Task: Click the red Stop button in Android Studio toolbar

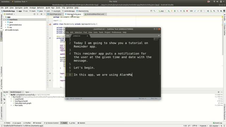Action: [187, 11]
